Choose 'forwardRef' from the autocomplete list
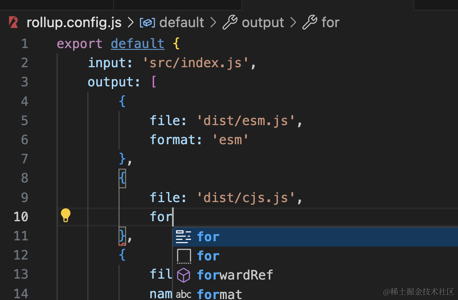The height and width of the screenshot is (300, 458). tap(235, 275)
